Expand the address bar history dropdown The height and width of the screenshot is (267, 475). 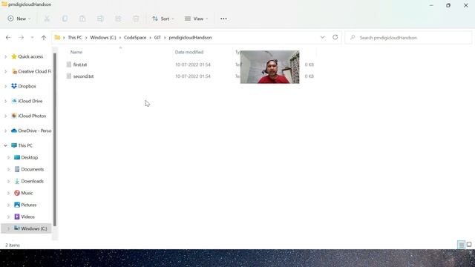click(x=323, y=37)
